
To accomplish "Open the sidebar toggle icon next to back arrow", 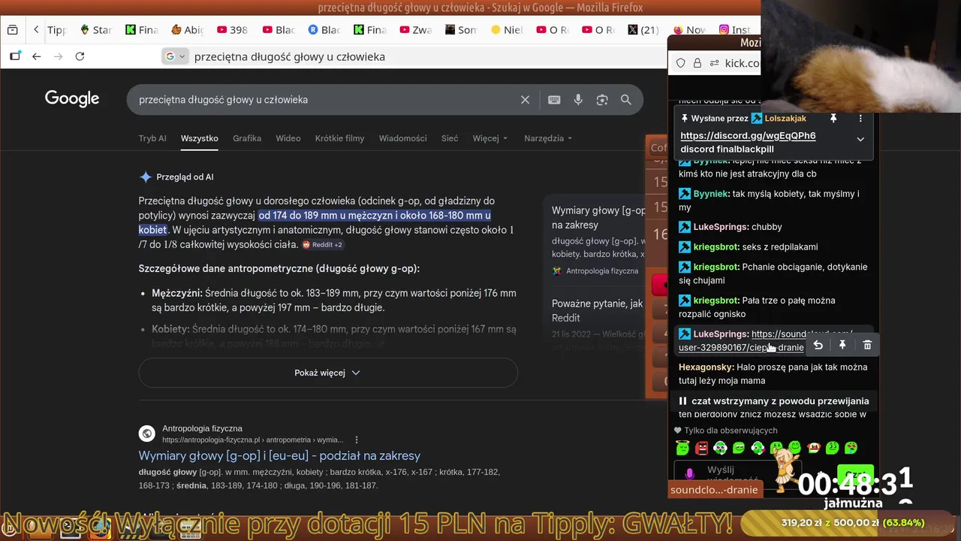I will click(x=15, y=56).
